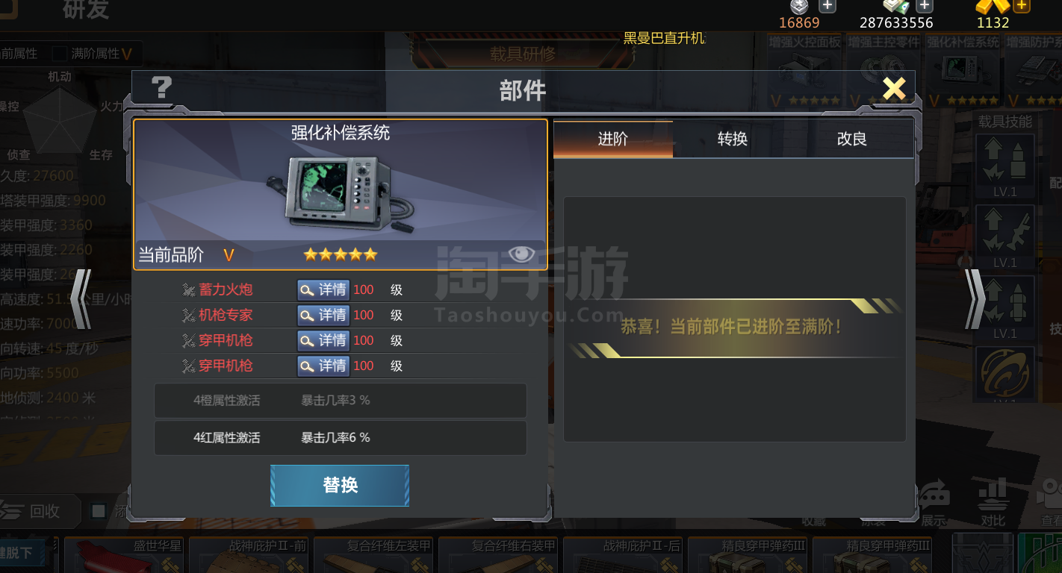Toggle the eye preview icon
Screen dimensions: 1062x573
(521, 254)
